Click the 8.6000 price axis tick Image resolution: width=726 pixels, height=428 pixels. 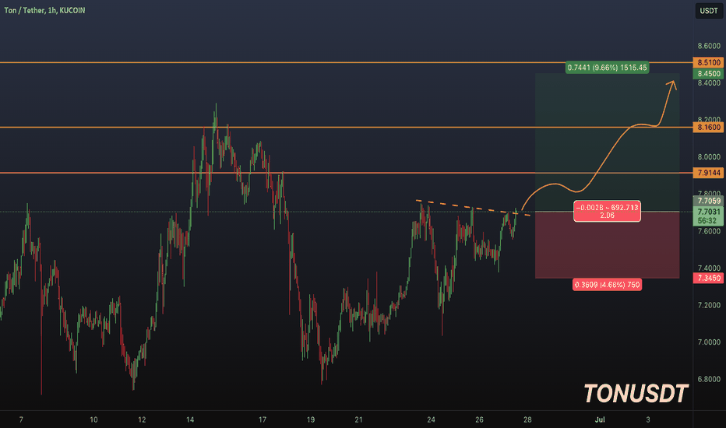709,46
